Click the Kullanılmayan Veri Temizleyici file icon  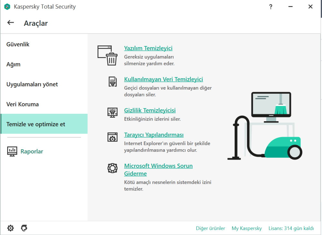tap(112, 82)
